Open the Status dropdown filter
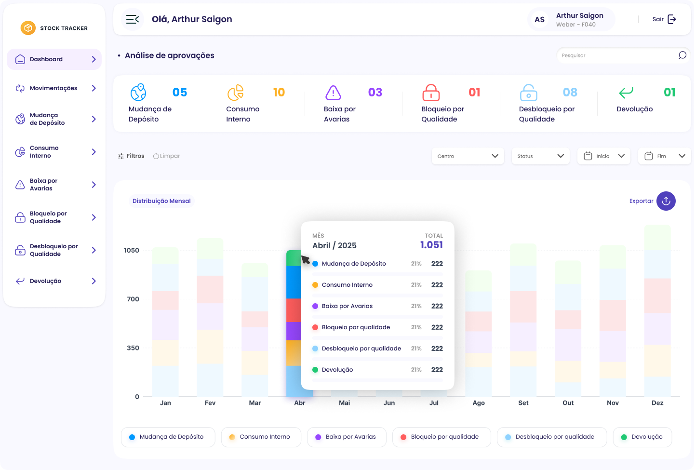This screenshot has width=695, height=470. (541, 156)
